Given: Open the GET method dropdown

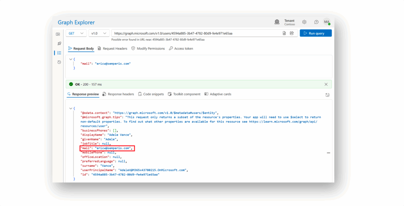Looking at the screenshot, I should (76, 33).
